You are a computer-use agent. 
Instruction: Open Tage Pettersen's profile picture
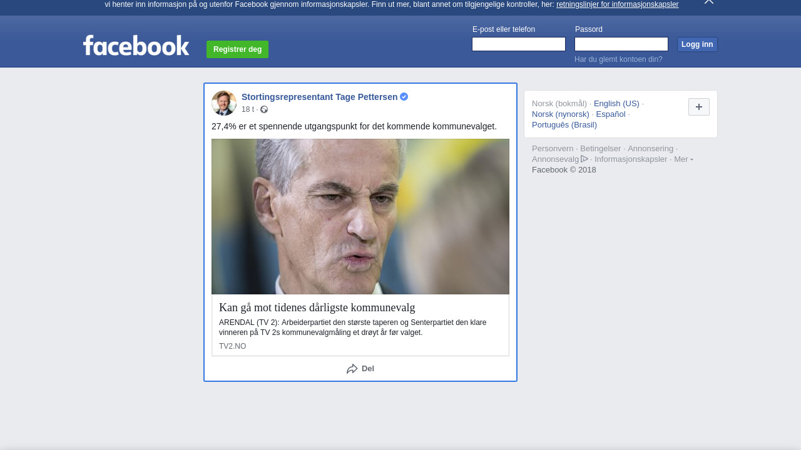(224, 103)
